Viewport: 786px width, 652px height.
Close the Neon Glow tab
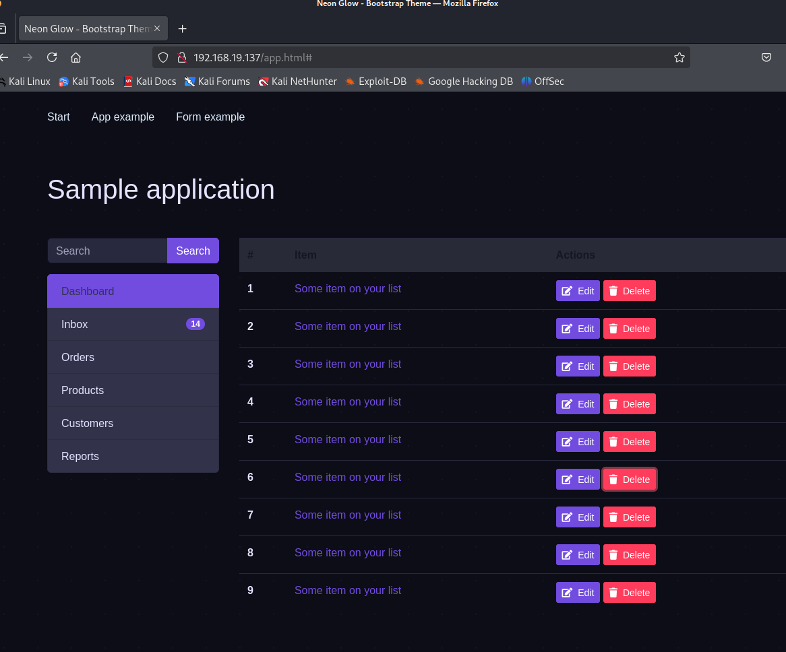pyautogui.click(x=157, y=29)
